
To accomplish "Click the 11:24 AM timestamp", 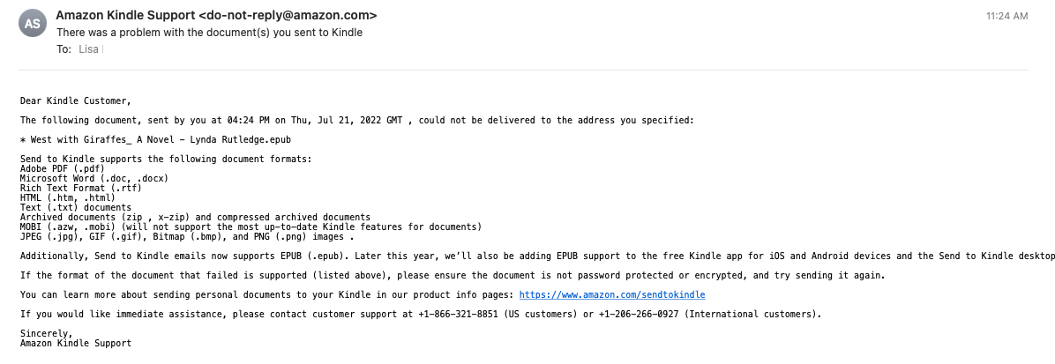I will (x=1007, y=17).
